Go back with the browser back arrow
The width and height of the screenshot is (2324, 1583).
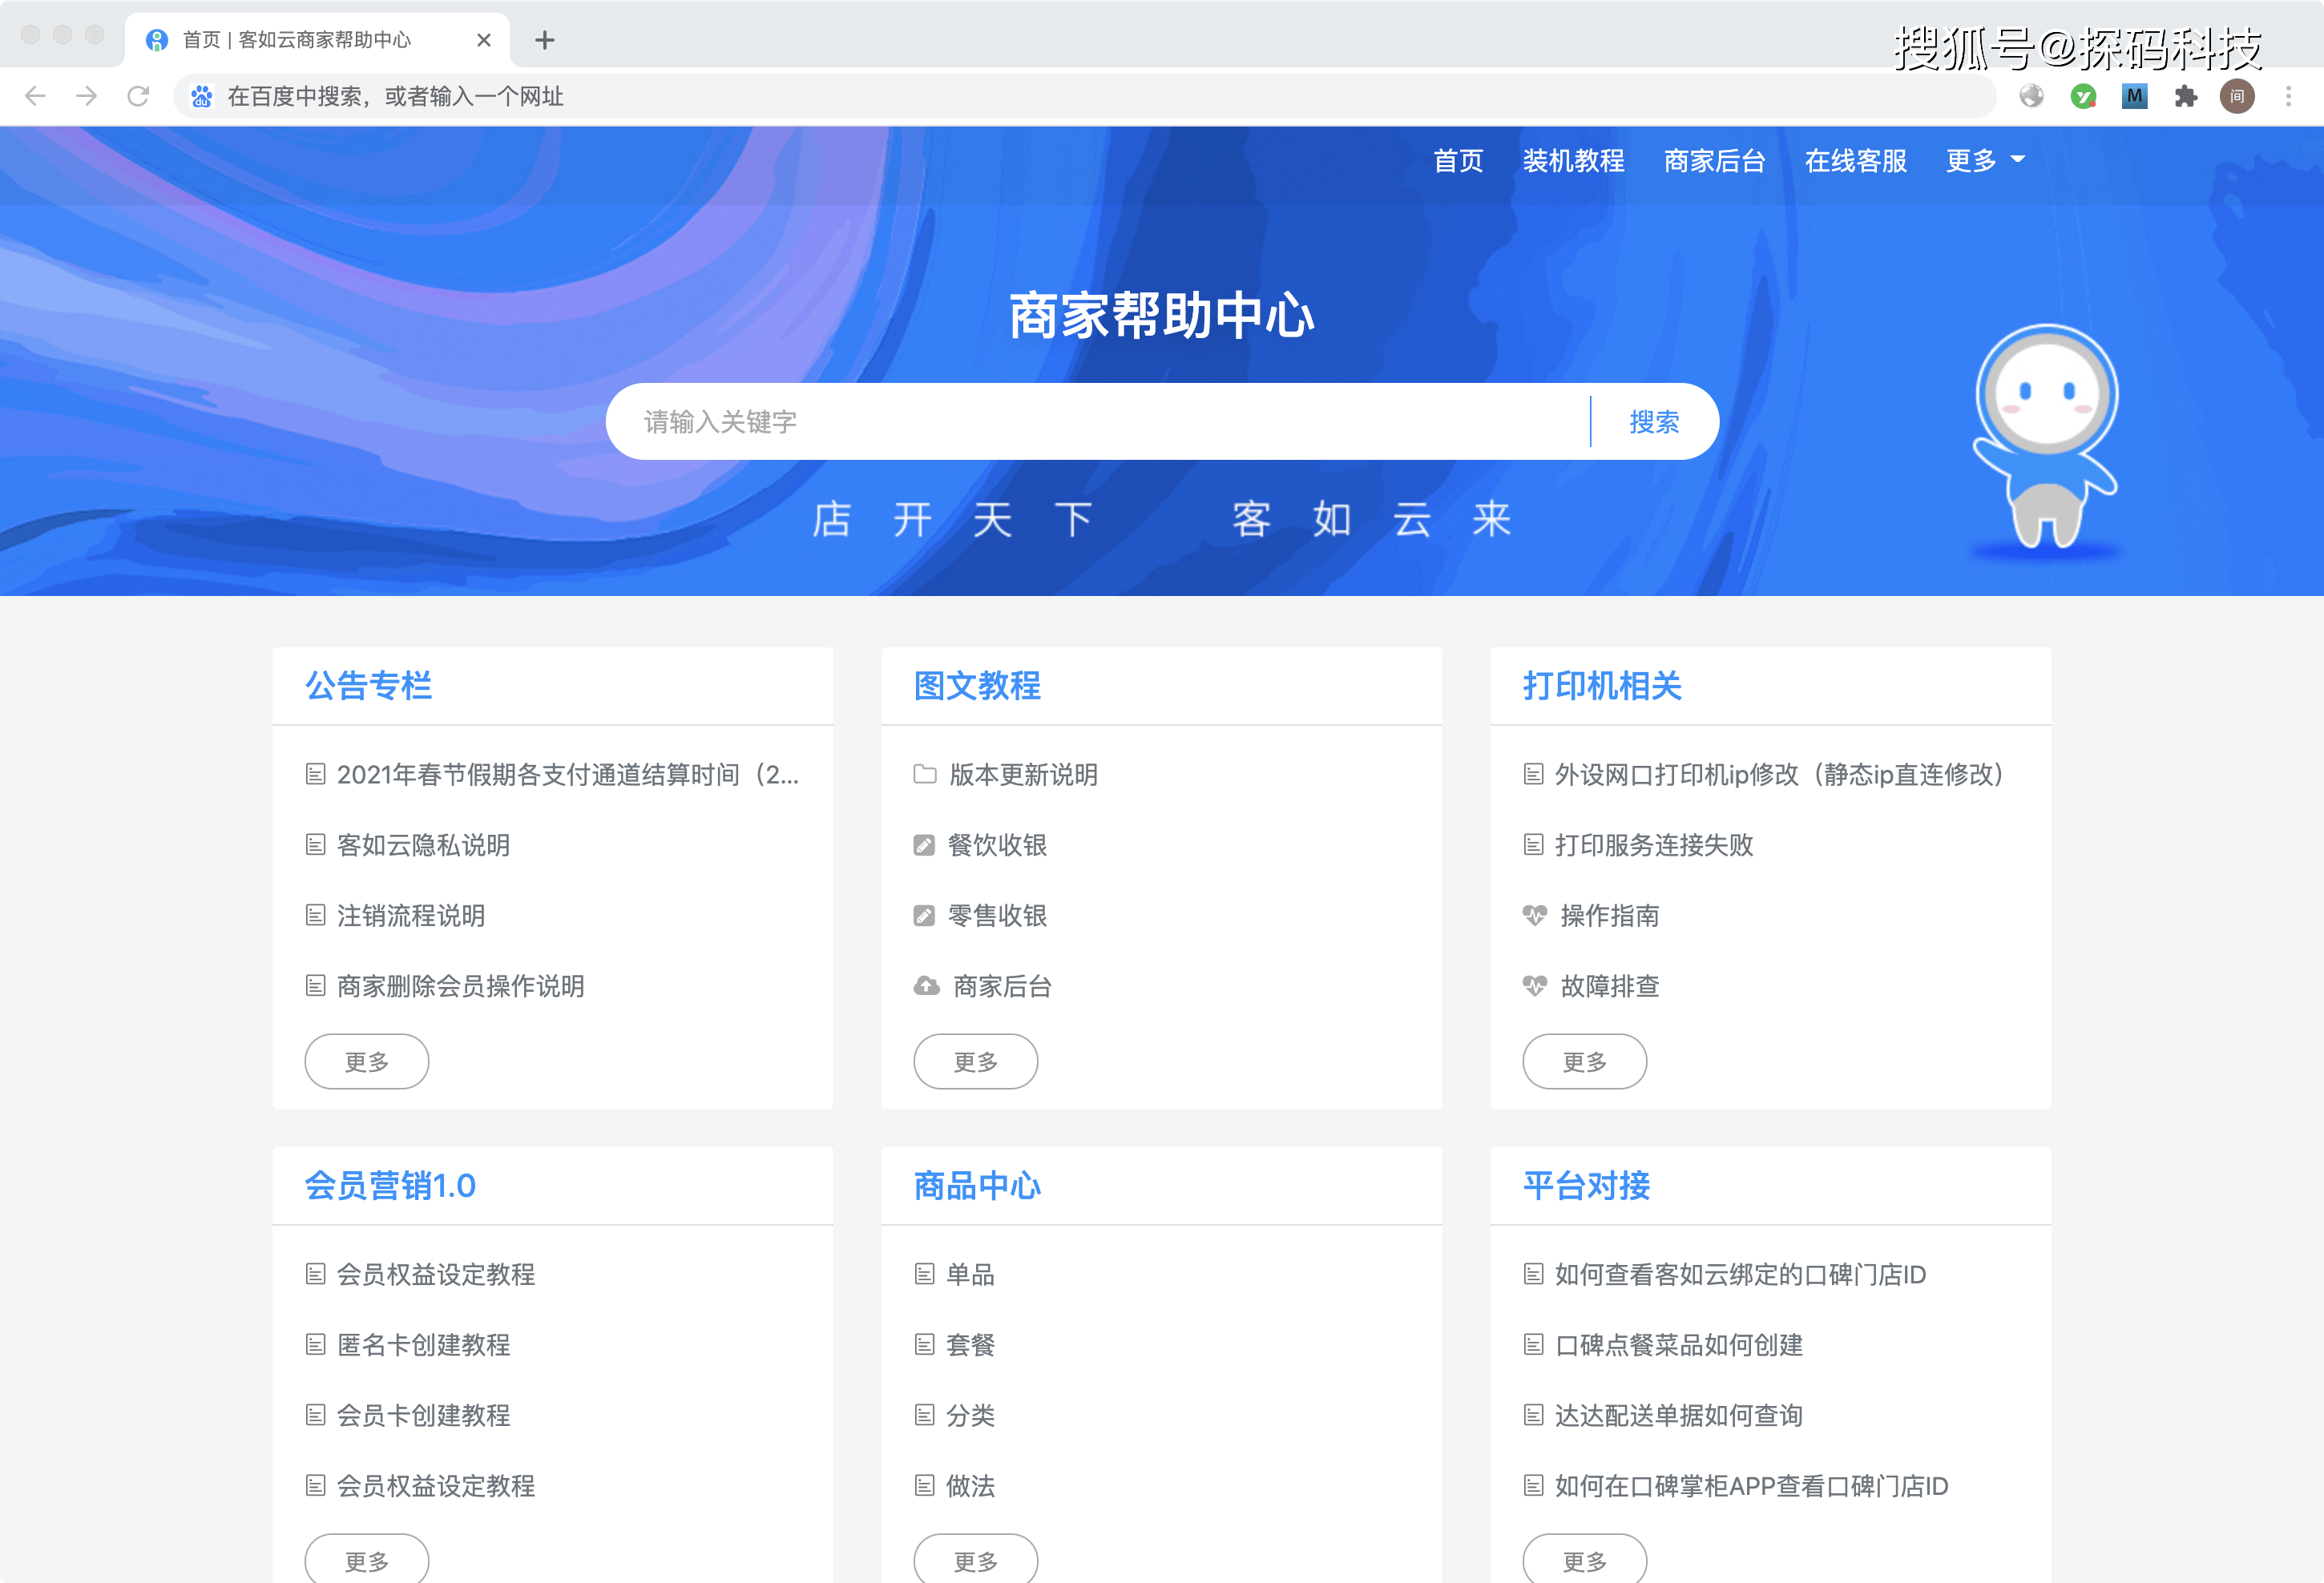click(35, 96)
